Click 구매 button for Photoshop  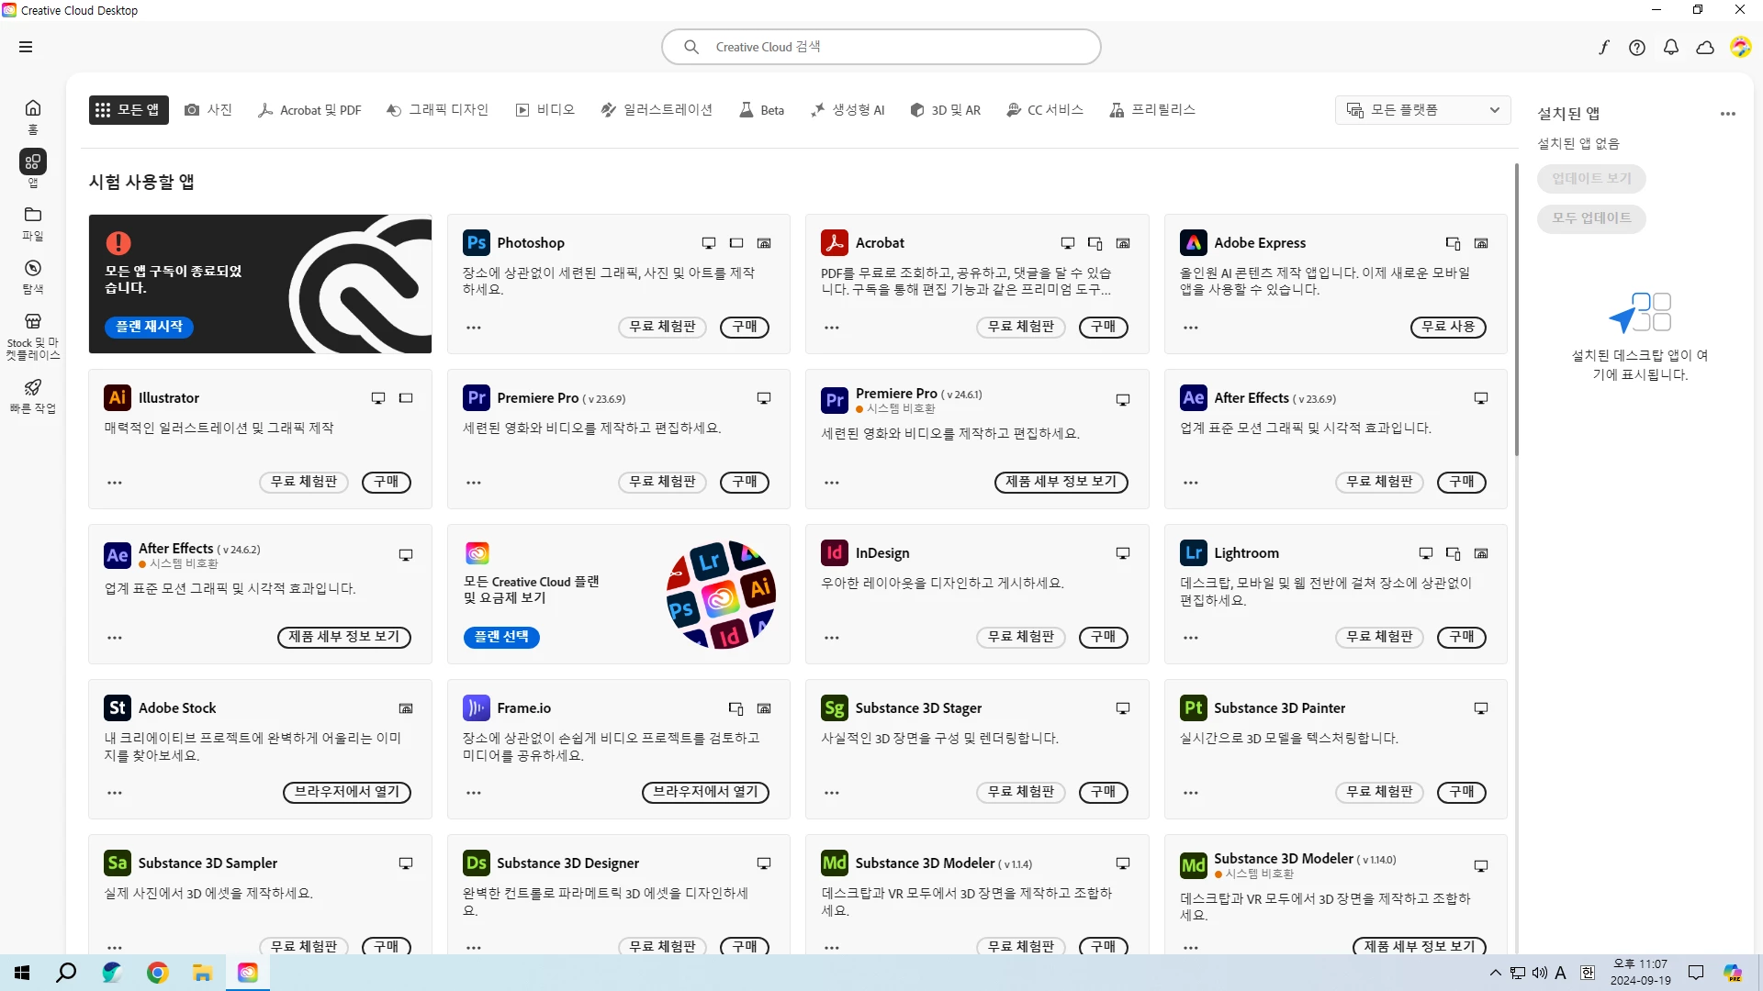click(x=745, y=327)
